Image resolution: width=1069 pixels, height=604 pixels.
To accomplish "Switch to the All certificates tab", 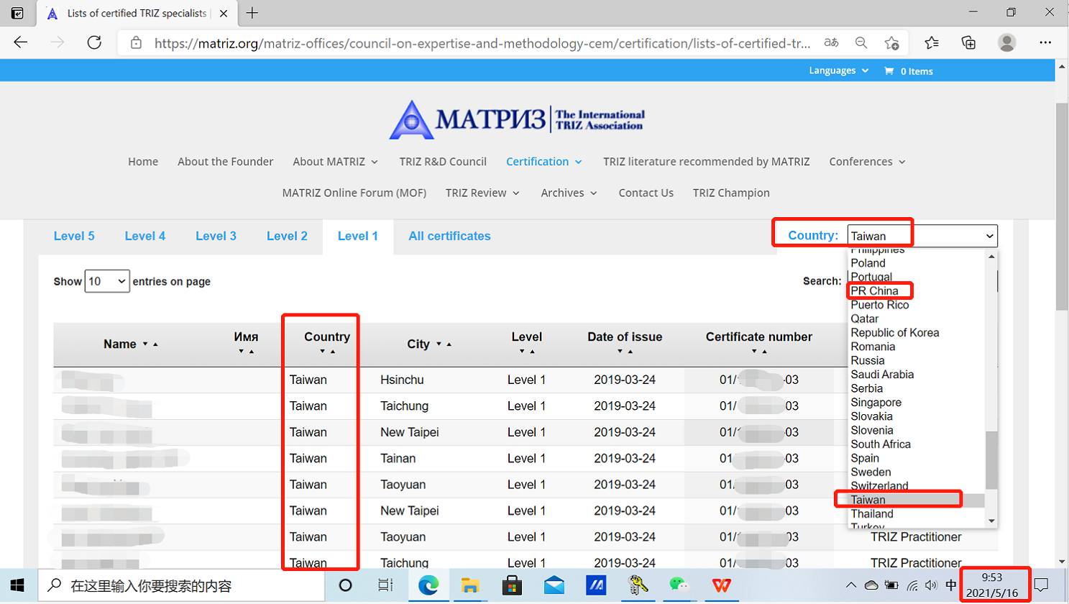I will pos(449,236).
